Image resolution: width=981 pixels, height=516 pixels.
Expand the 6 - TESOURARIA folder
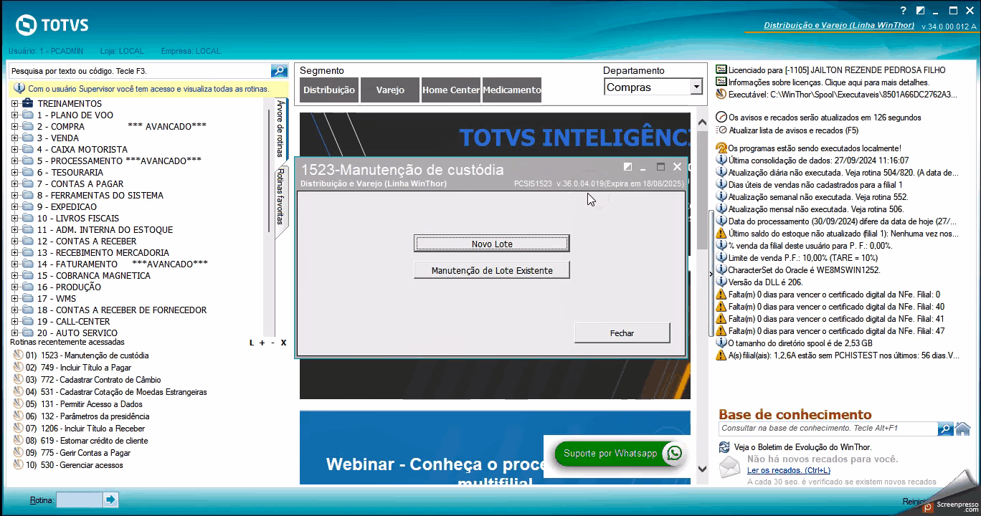click(x=15, y=172)
